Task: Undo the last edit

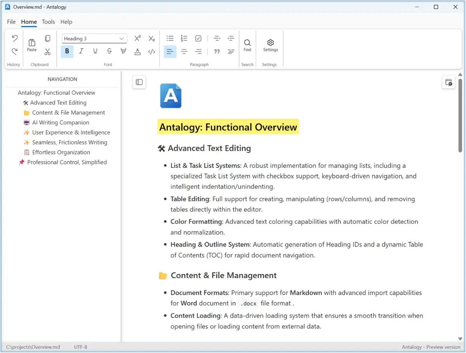Action: (x=15, y=38)
